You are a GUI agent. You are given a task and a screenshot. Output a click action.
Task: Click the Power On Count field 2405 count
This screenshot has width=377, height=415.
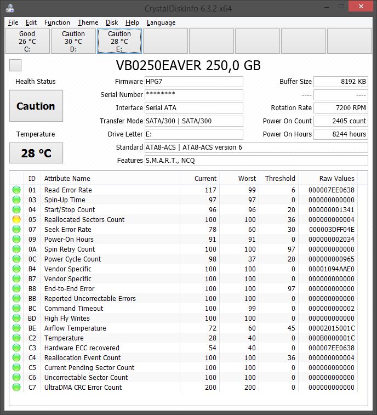[341, 121]
